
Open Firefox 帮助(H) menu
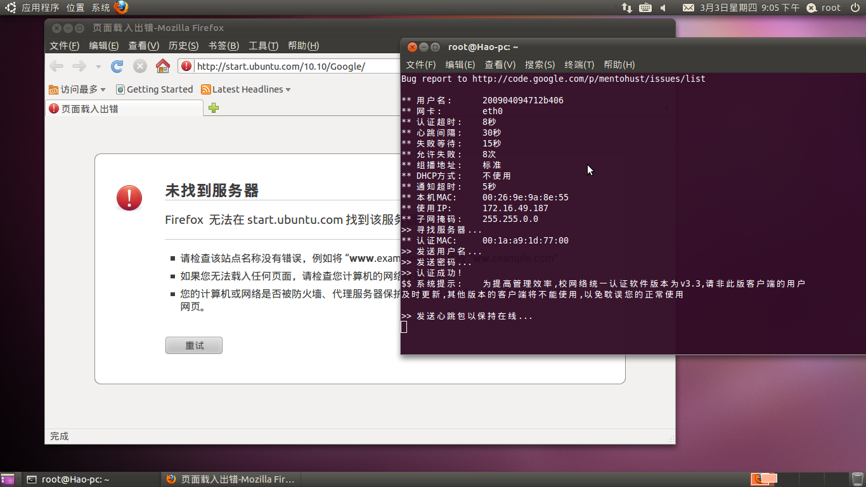pos(304,46)
